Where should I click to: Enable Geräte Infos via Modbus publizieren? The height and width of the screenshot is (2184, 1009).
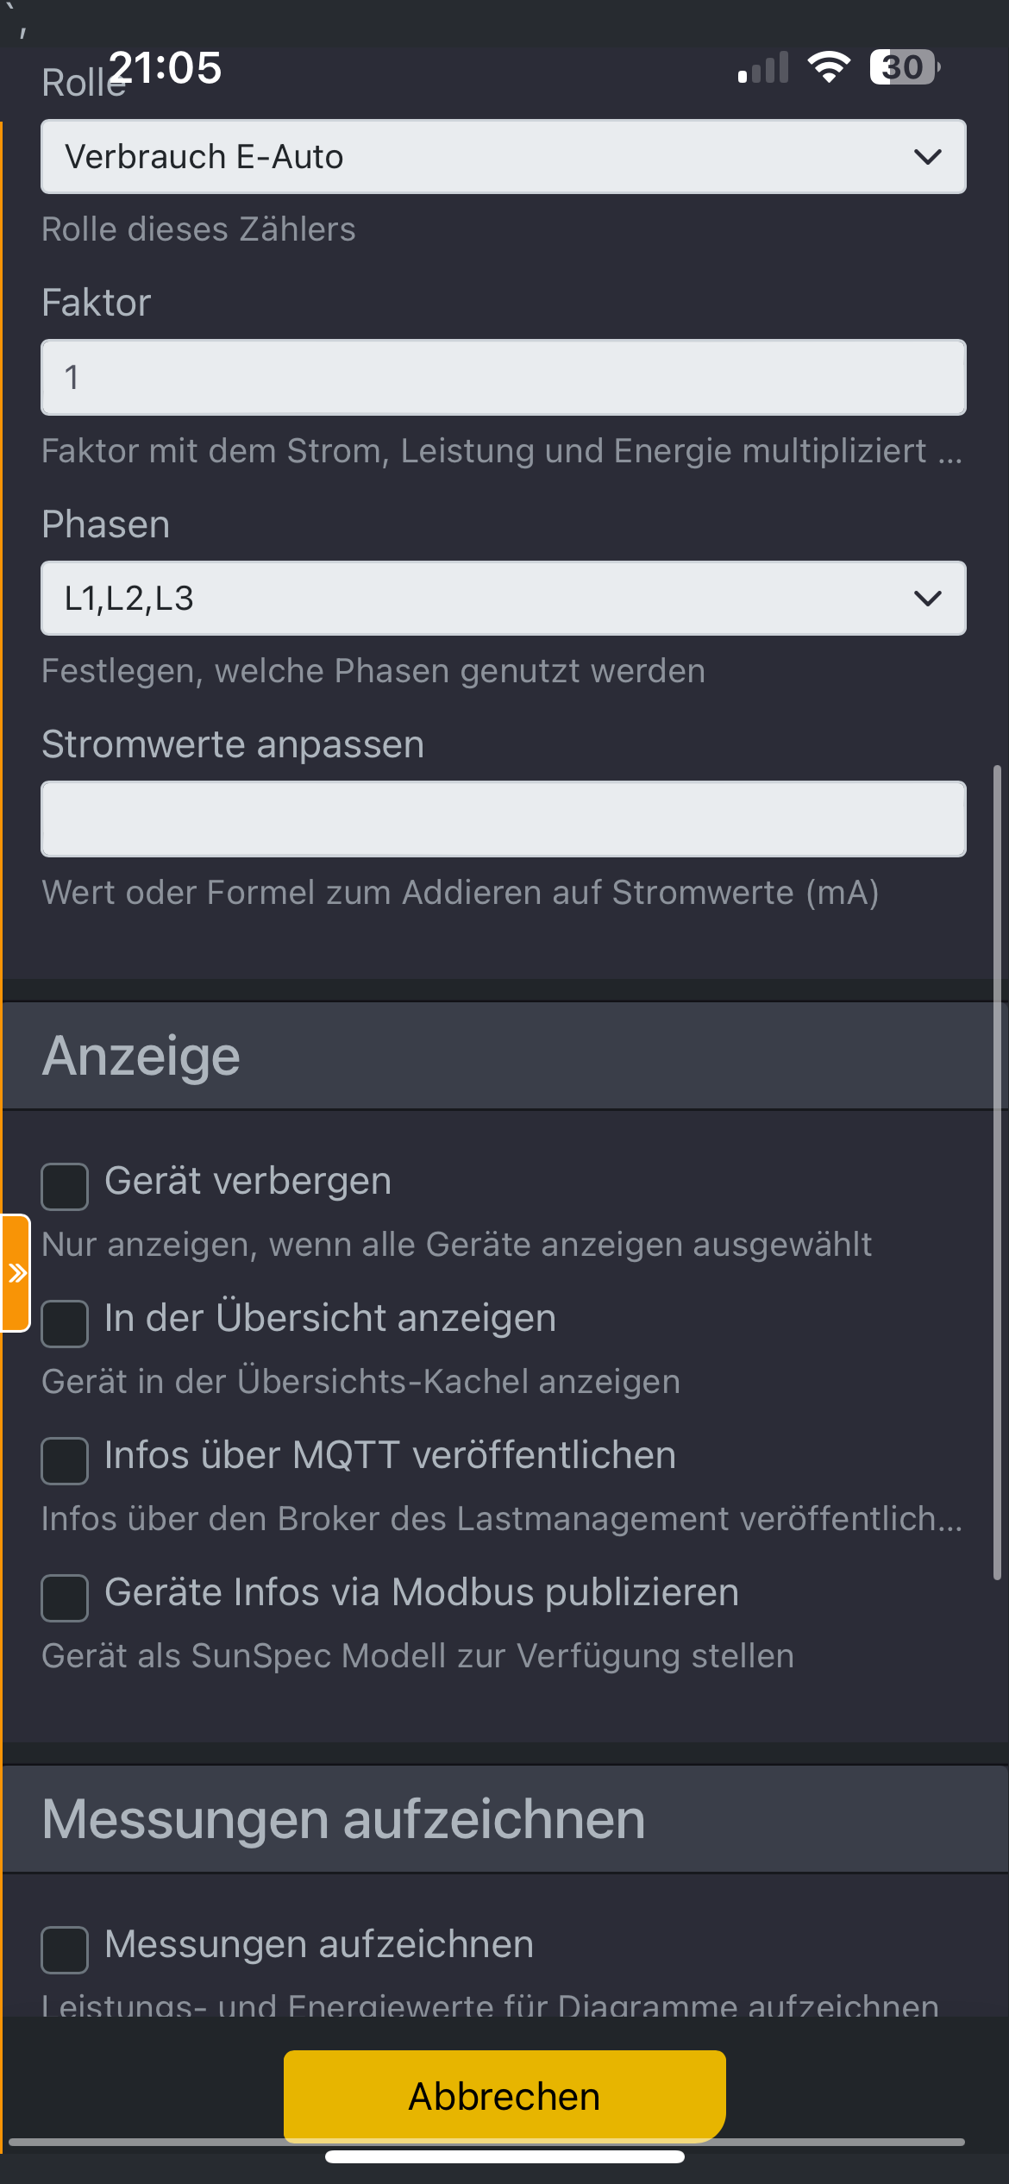(x=65, y=1597)
